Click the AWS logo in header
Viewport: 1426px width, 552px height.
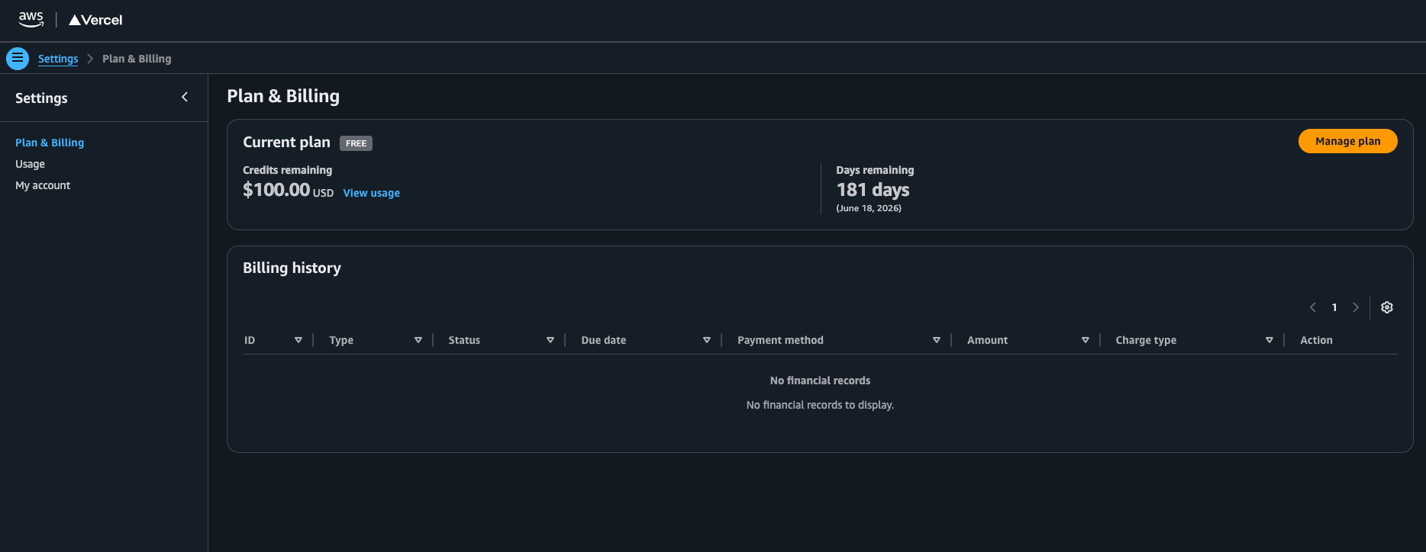31,19
